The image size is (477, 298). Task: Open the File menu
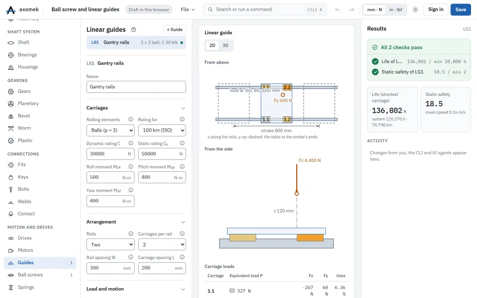(187, 9)
